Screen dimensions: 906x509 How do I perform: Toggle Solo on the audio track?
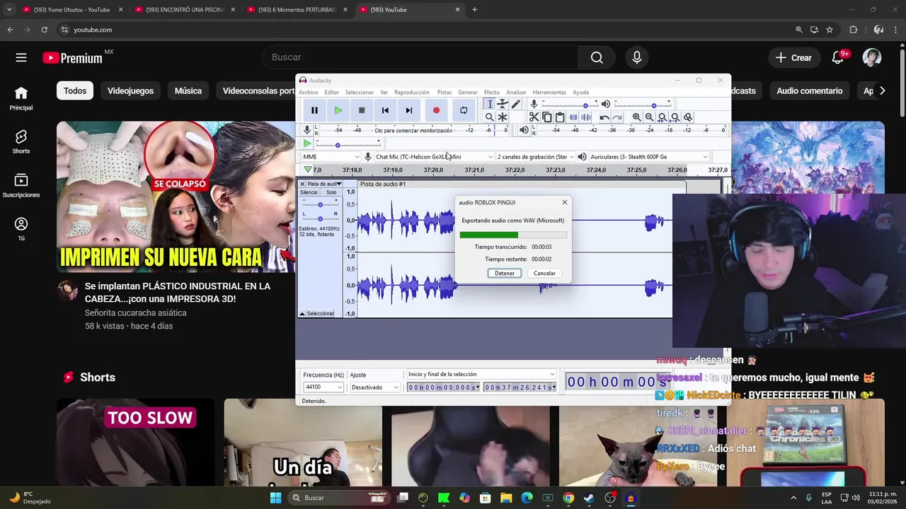click(331, 192)
